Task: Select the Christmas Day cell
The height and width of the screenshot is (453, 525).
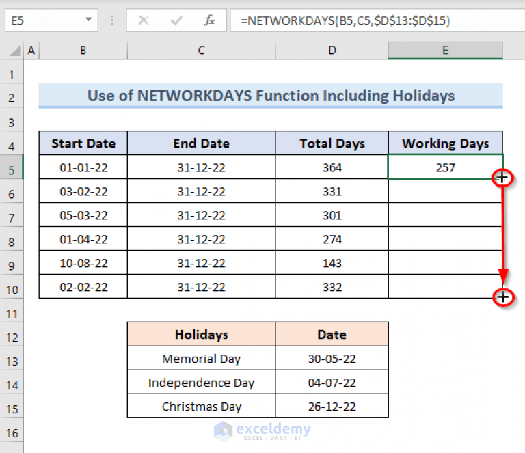Action: point(201,407)
